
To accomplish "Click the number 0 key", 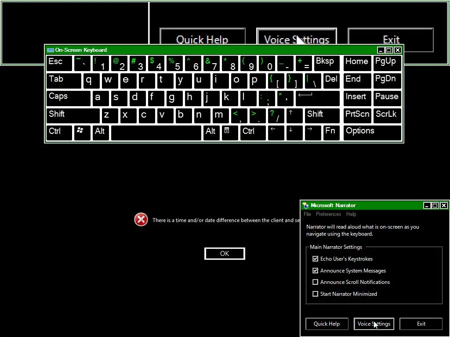I will [267, 63].
